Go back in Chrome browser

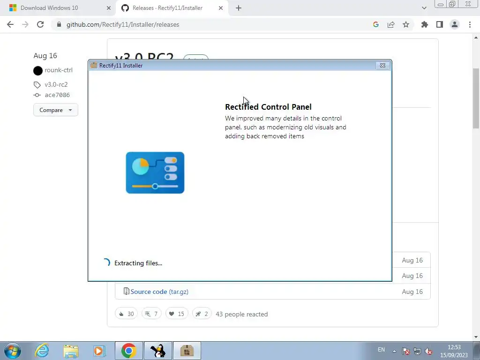[x=10, y=24]
